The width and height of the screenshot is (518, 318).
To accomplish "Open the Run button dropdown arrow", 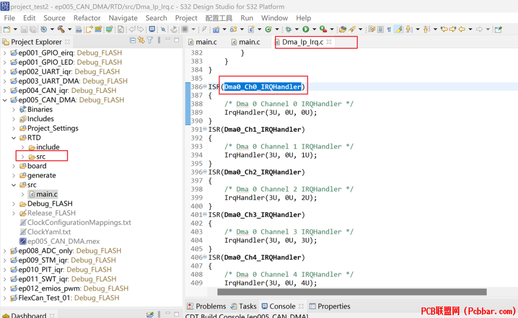I will [314, 29].
